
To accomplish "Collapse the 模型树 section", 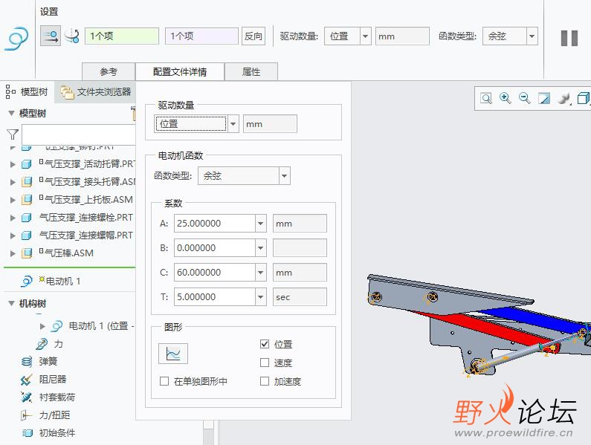I will click(11, 113).
